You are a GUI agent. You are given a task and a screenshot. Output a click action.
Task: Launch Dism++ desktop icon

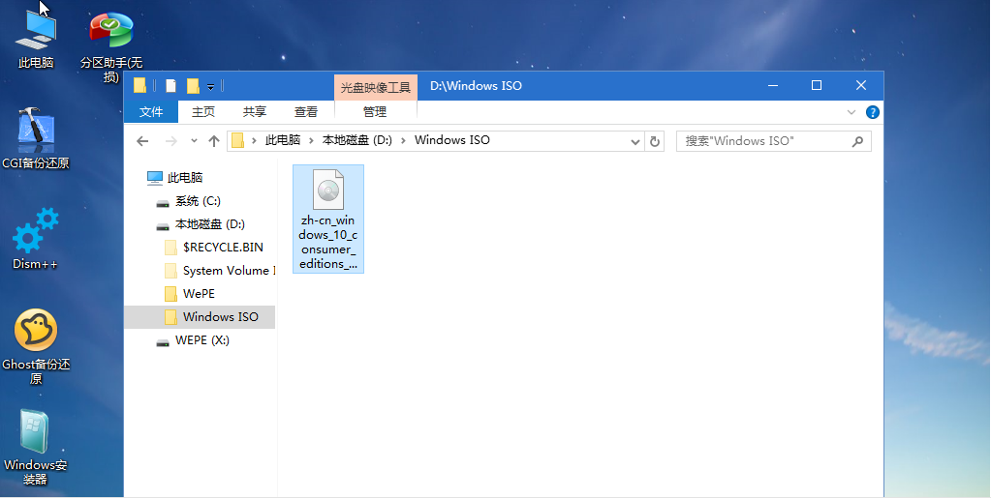click(x=36, y=239)
